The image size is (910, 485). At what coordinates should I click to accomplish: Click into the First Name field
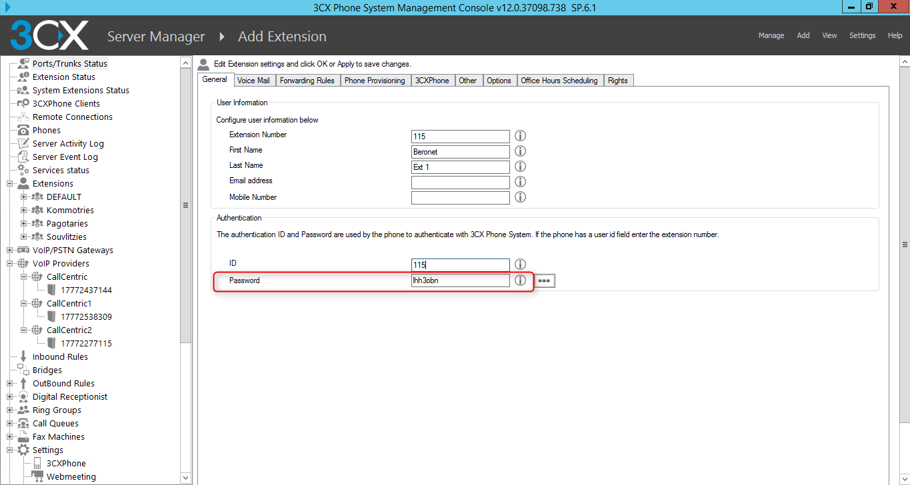click(461, 151)
